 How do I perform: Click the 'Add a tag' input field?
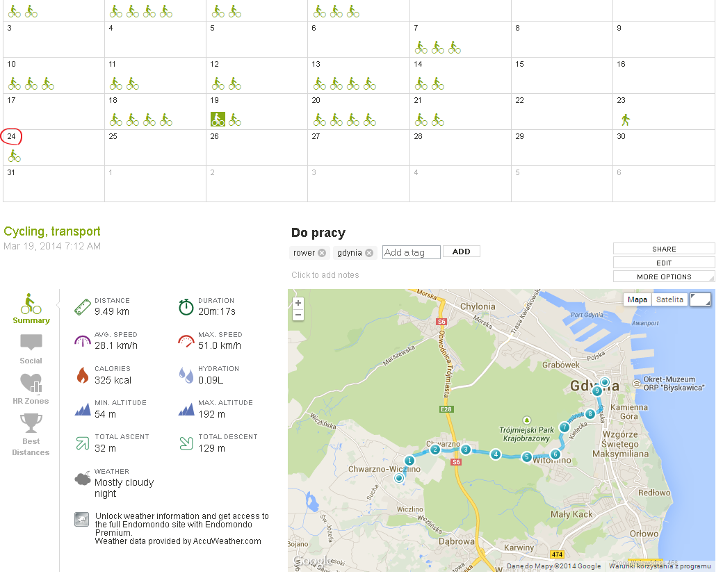coord(411,252)
